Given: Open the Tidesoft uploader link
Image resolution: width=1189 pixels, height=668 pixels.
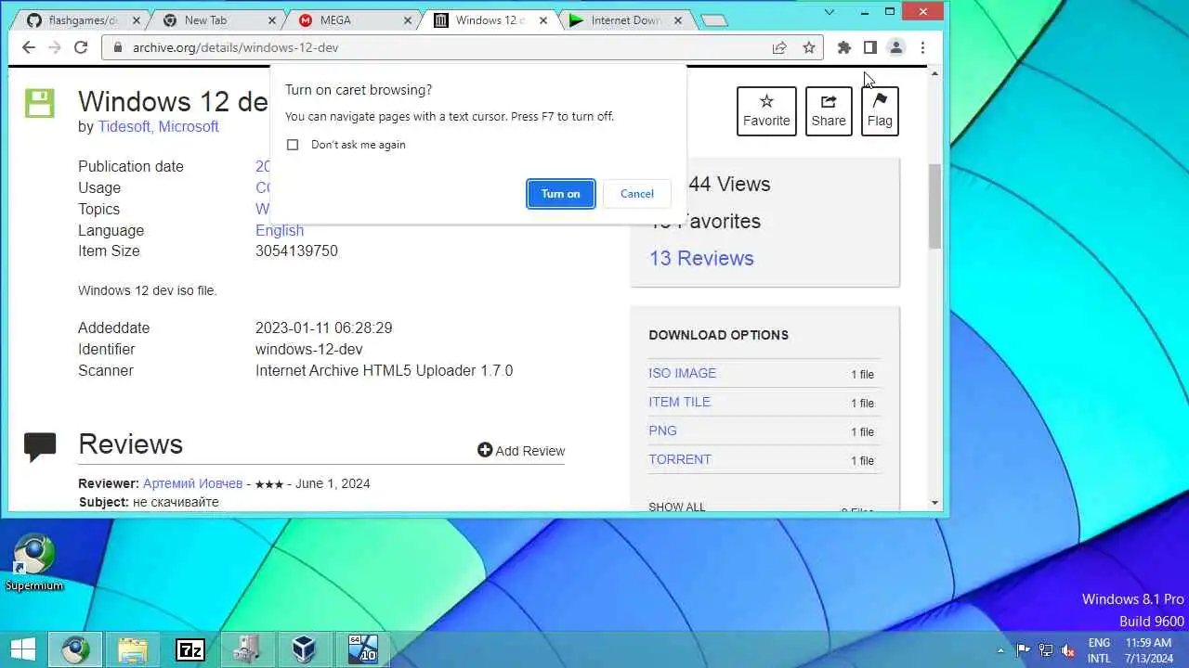Looking at the screenshot, I should pyautogui.click(x=124, y=126).
